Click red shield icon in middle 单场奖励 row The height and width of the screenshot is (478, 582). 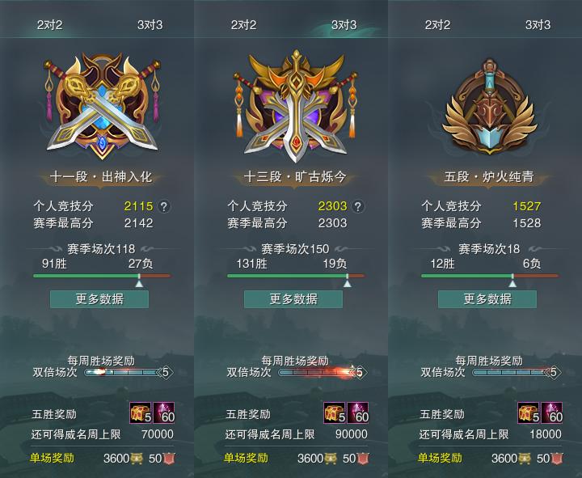click(x=364, y=459)
